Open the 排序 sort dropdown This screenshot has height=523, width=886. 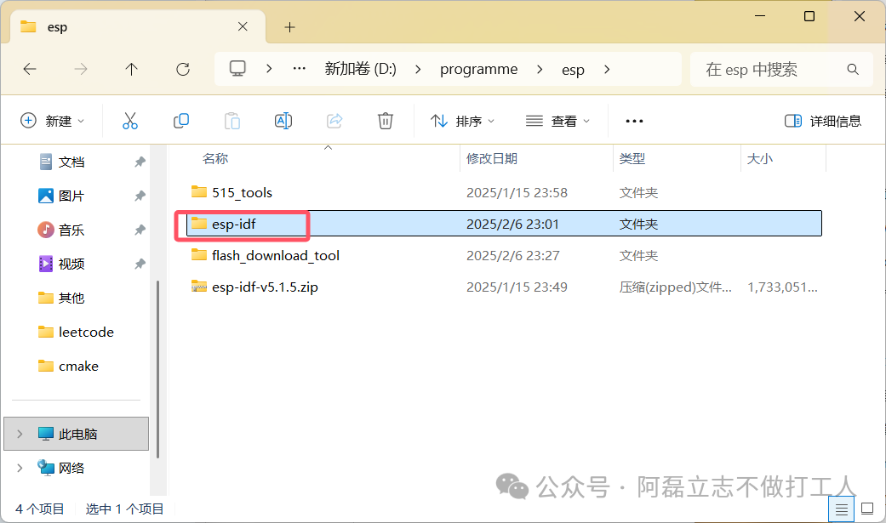[x=462, y=121]
